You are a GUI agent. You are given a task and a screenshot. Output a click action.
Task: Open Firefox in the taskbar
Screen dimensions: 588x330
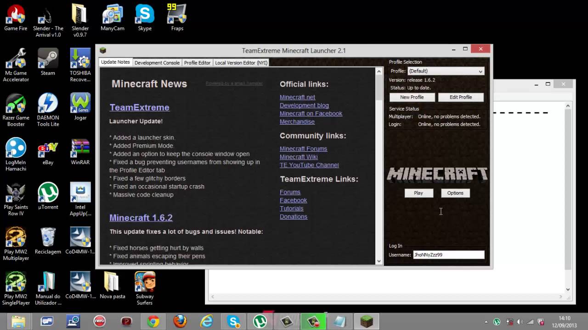[180, 321]
